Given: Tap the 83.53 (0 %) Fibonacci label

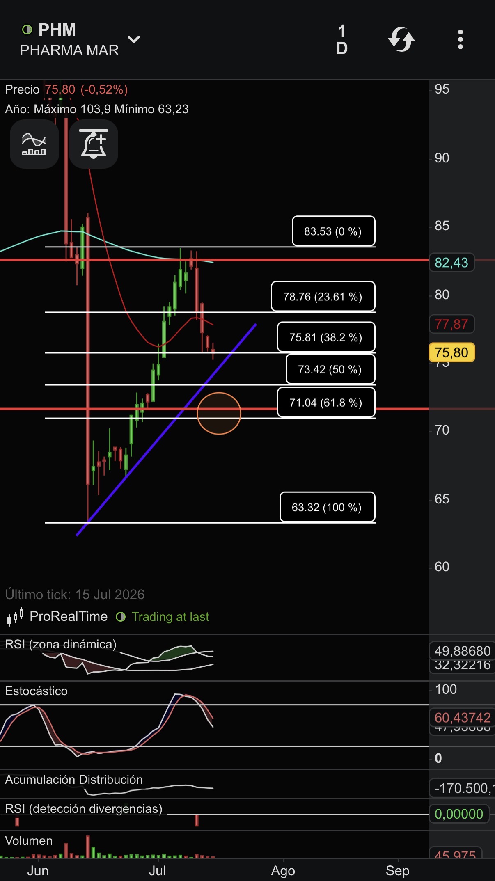Looking at the screenshot, I should coord(333,231).
